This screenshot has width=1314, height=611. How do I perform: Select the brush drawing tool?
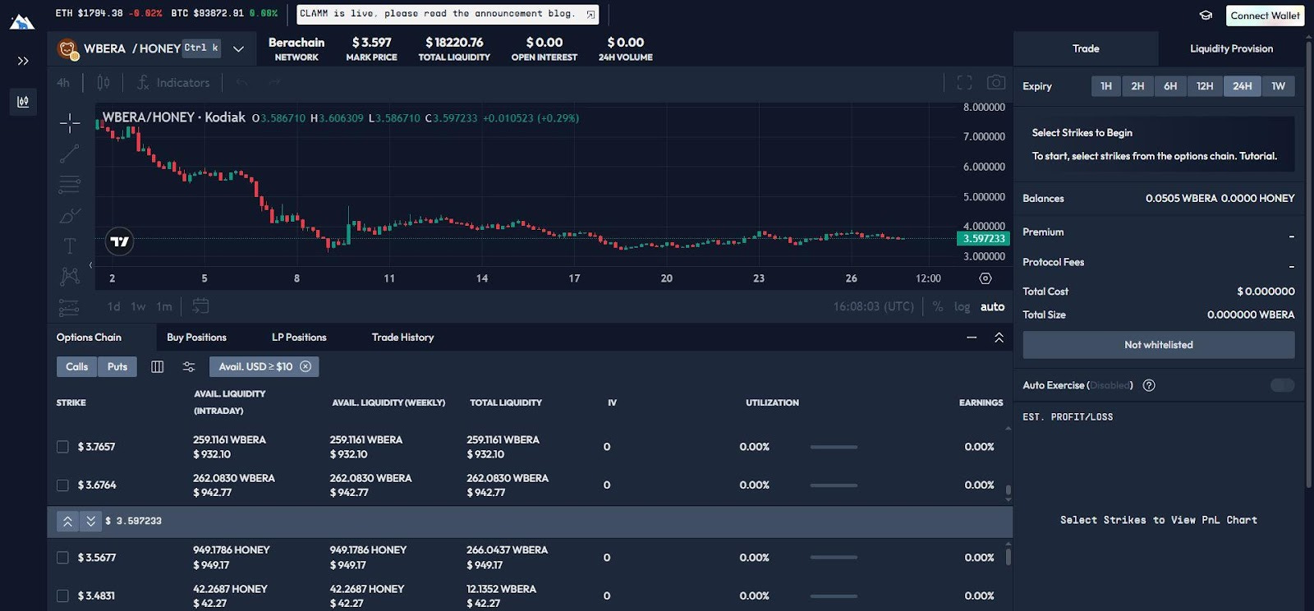click(x=70, y=216)
